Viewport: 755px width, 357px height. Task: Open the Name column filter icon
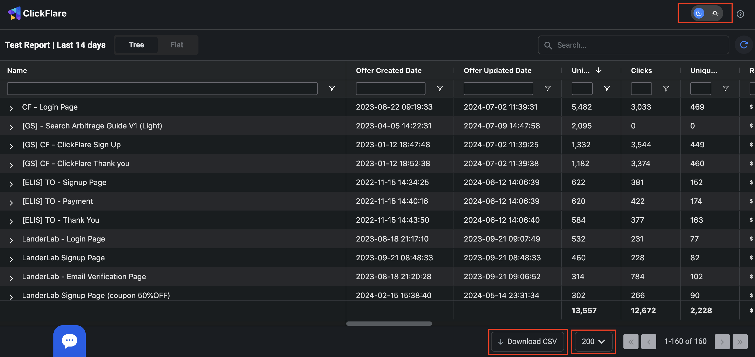pos(331,88)
